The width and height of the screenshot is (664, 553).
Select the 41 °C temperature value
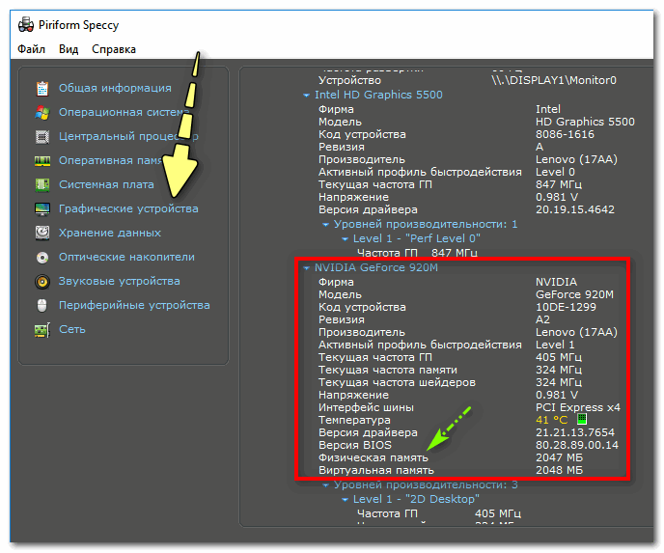(x=551, y=420)
